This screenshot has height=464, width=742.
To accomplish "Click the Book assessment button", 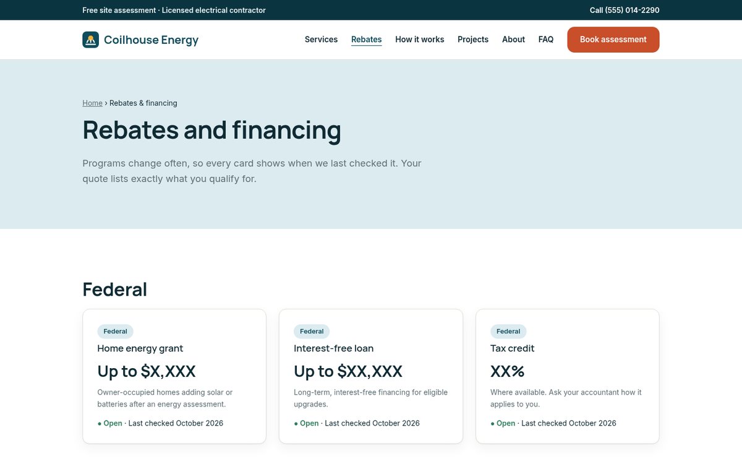I will [x=613, y=40].
